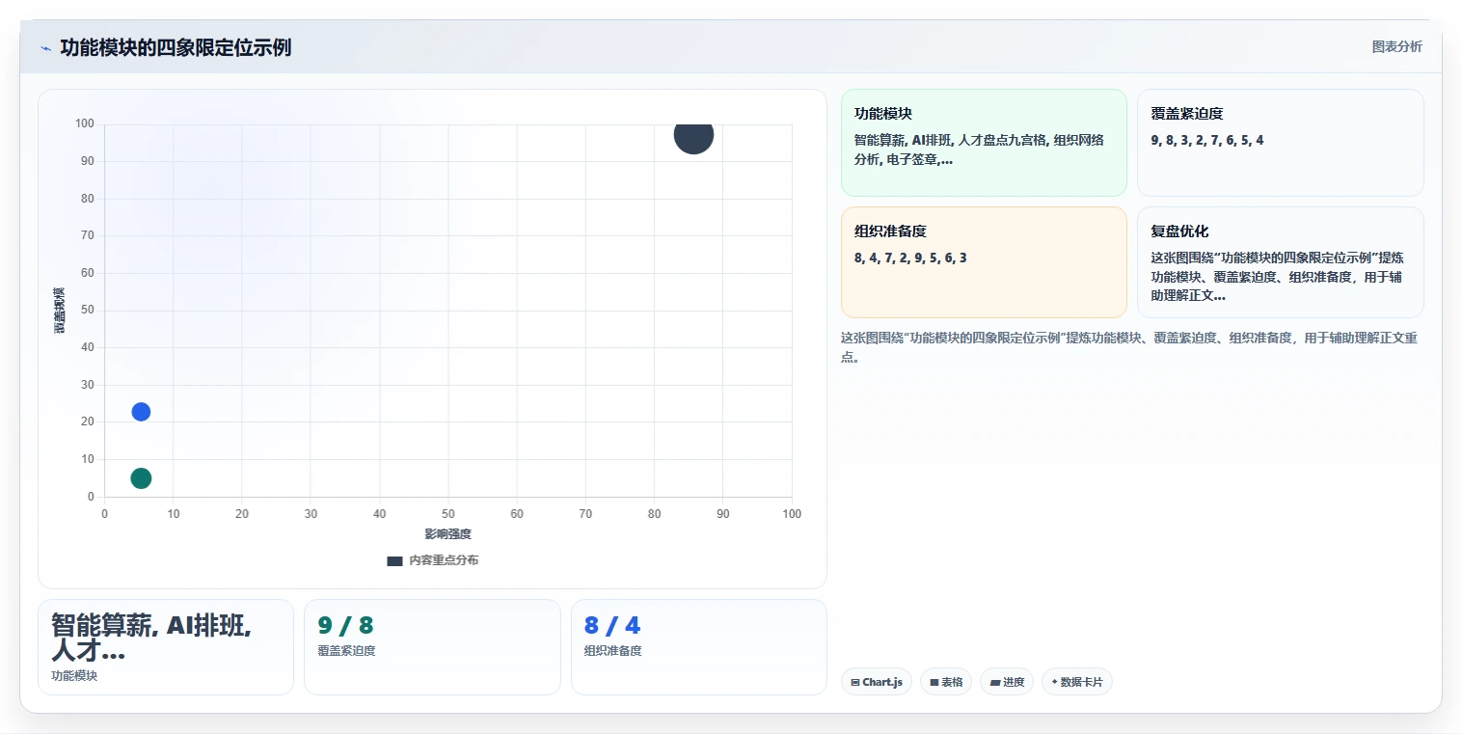Screen dimensions: 1462x734
Task: Click the 8 / 4 stat value
Action: coord(612,626)
